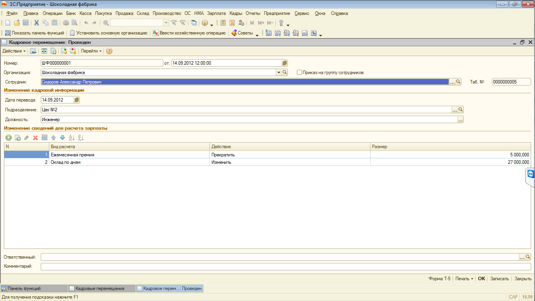
Task: Click into the Номер field
Action: pyautogui.click(x=102, y=63)
